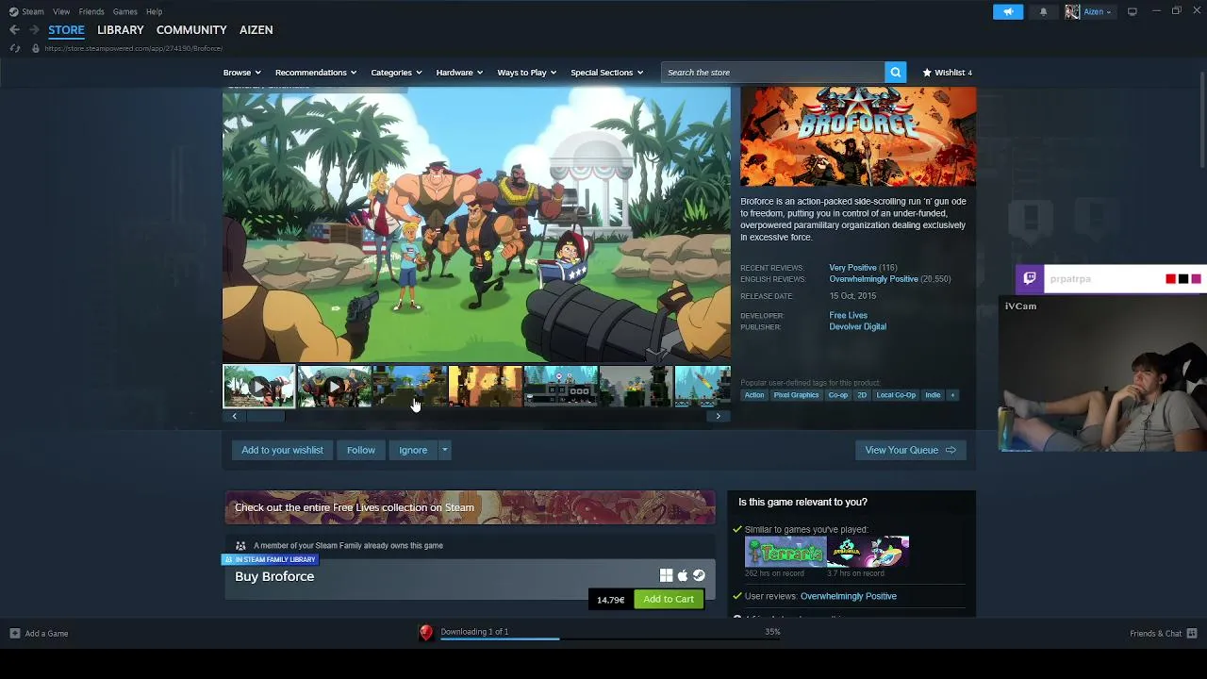This screenshot has width=1207, height=679.
Task: Click the Steam Family members icon
Action: coord(240,545)
